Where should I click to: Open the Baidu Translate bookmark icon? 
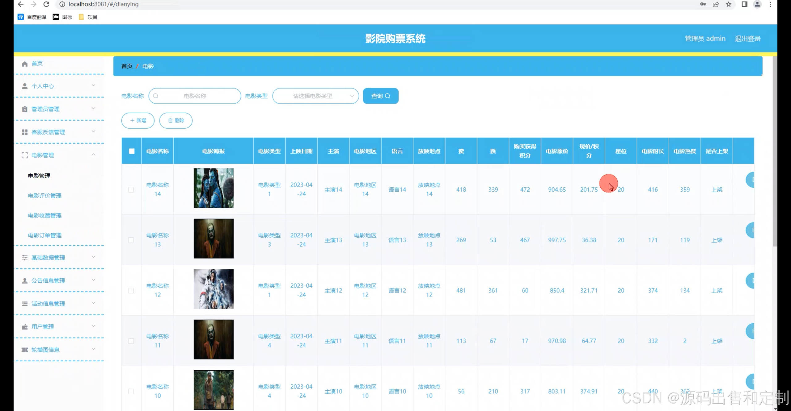(21, 17)
